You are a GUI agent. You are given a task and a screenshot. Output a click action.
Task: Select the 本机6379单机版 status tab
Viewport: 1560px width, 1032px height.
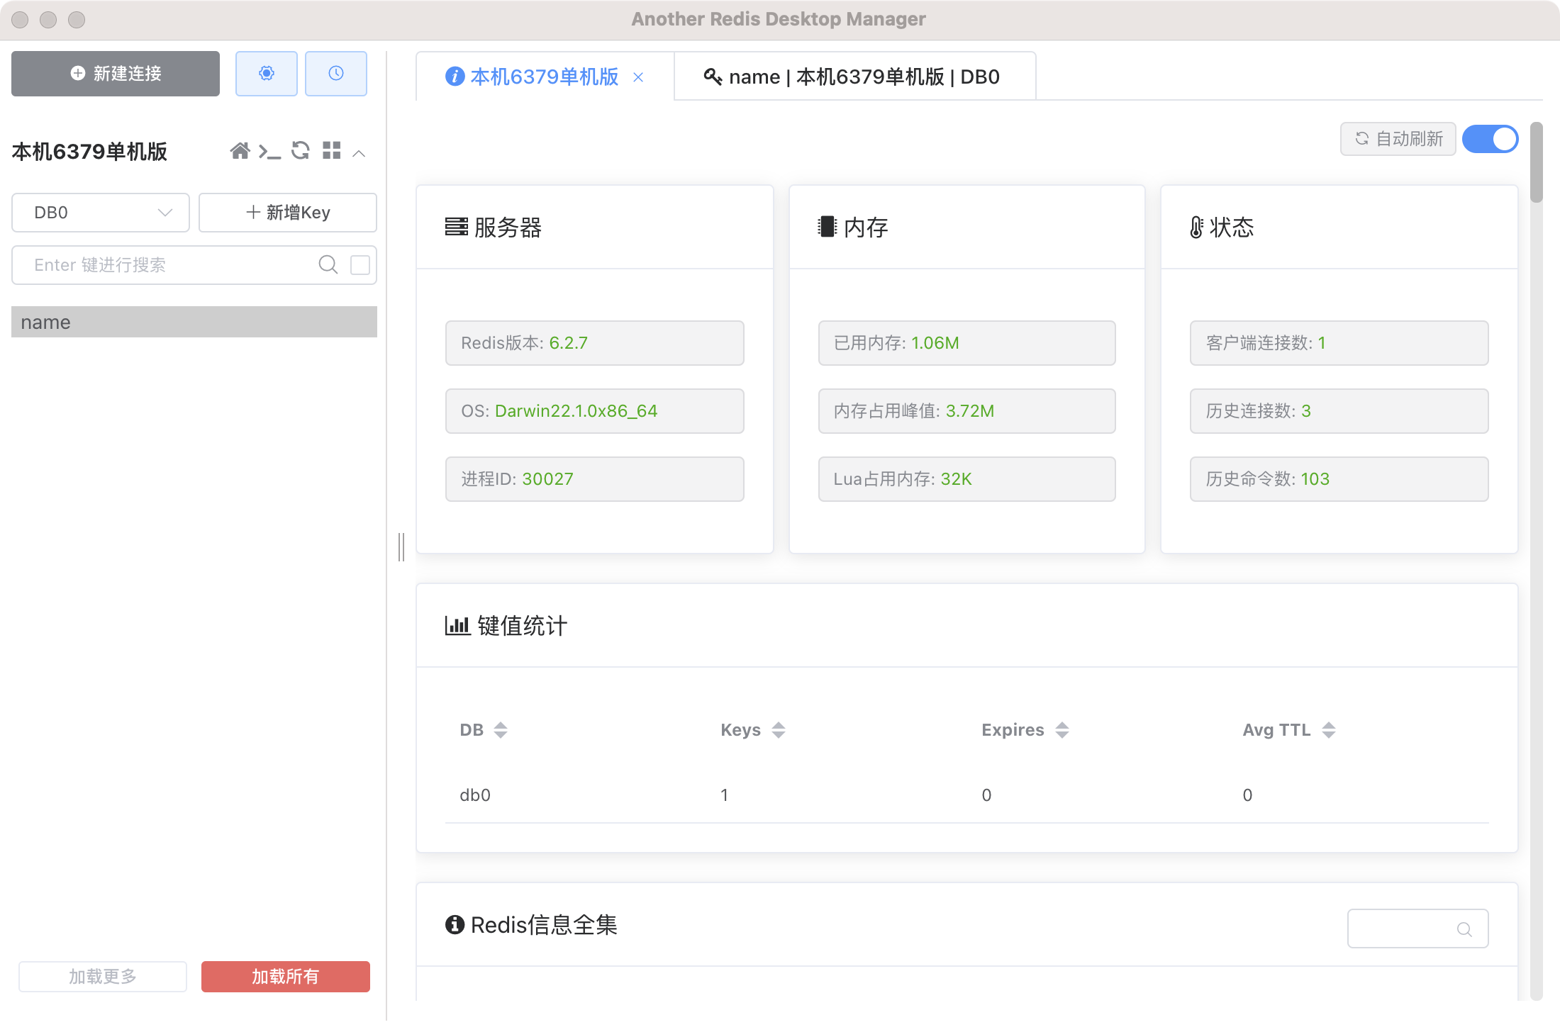pyautogui.click(x=542, y=77)
